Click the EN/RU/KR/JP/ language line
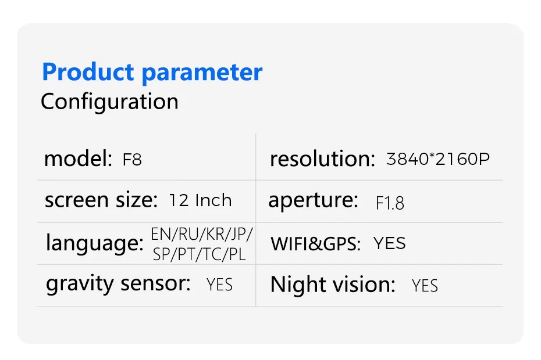This screenshot has height=360, width=541. pyautogui.click(x=202, y=234)
